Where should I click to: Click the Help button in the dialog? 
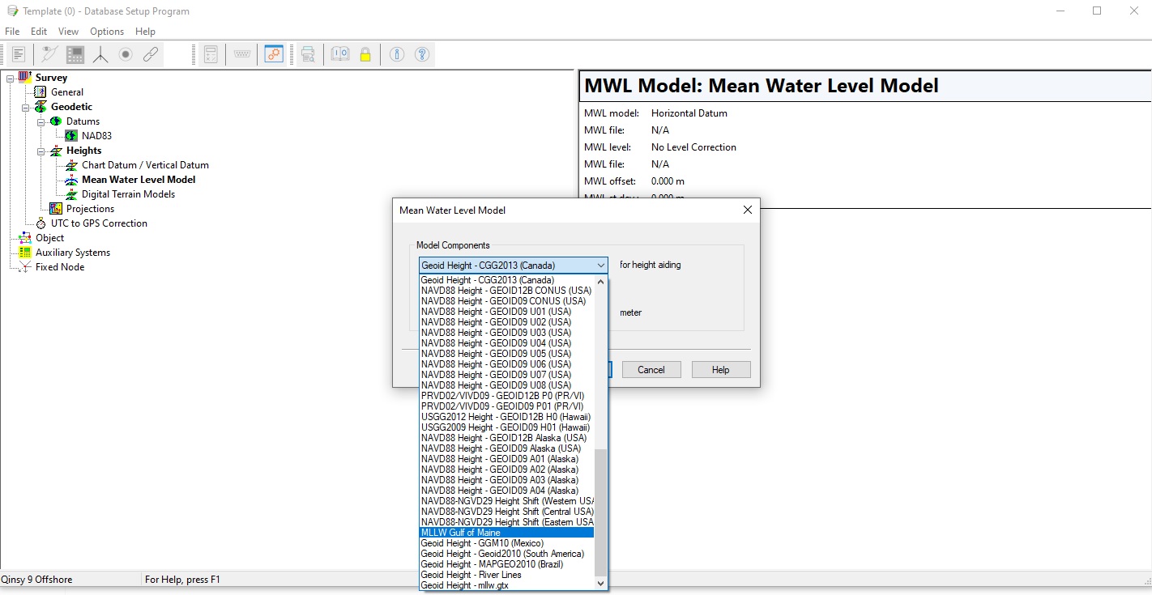(x=720, y=370)
